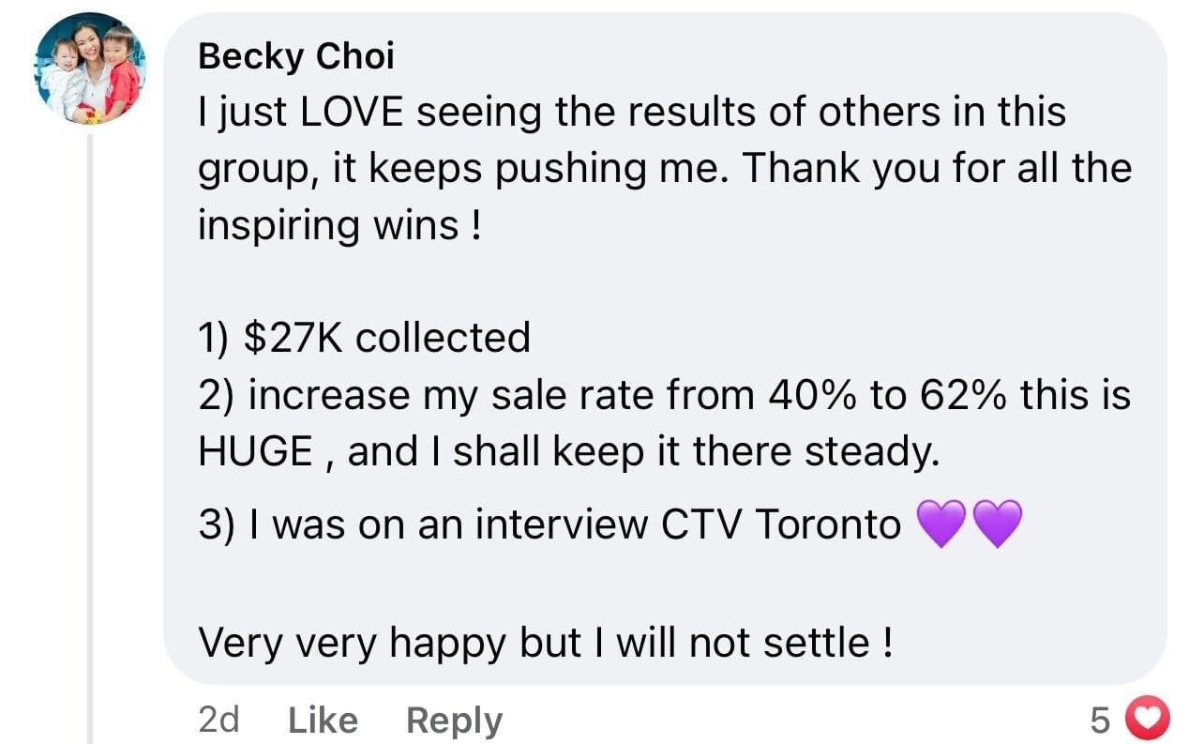Click the '$27K collected' line

coord(364,338)
